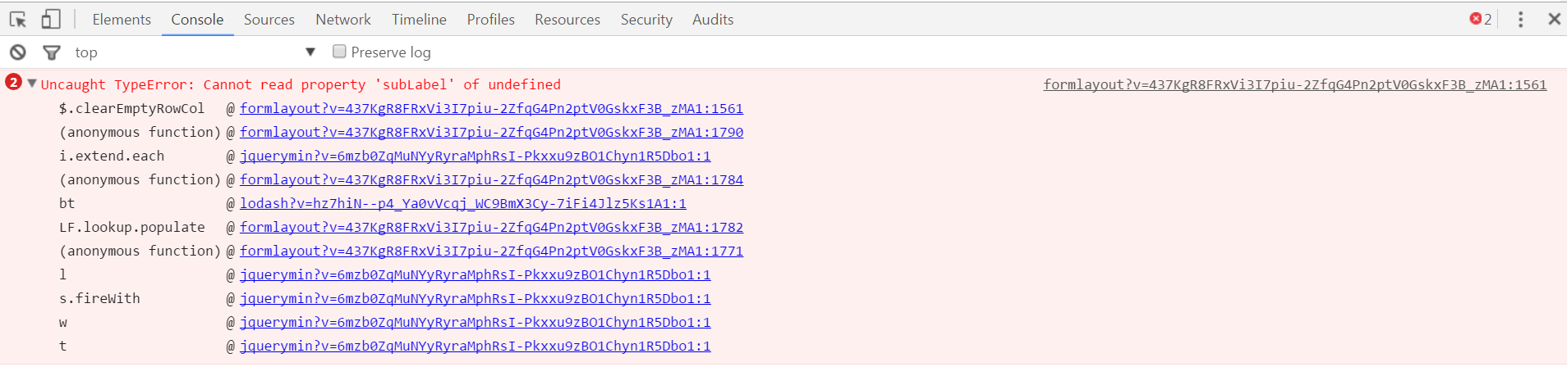Switch to the Elements tab
Screen dimensions: 1567x367
pos(122,19)
